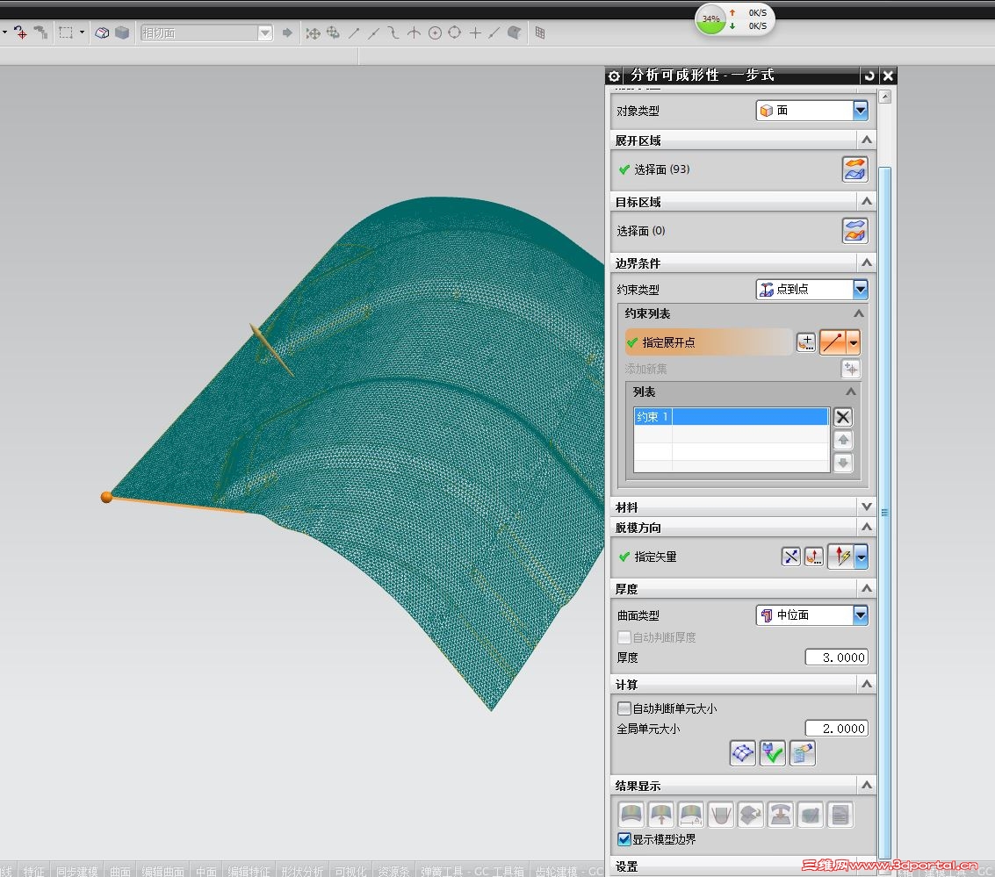Click the reset dialog icon in title bar

(869, 76)
